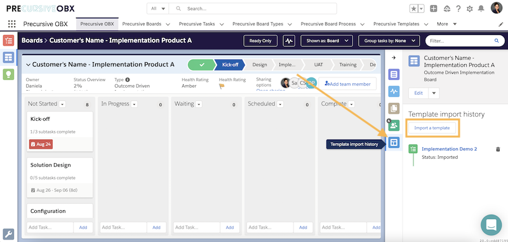The height and width of the screenshot is (242, 508).
Task: Click the pencil edit navigation icon
Action: tap(500, 24)
